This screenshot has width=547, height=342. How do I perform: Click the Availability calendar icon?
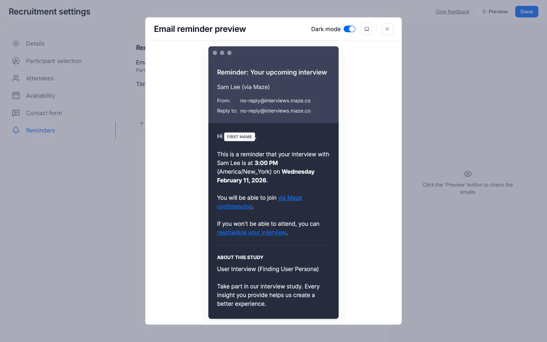(x=16, y=96)
